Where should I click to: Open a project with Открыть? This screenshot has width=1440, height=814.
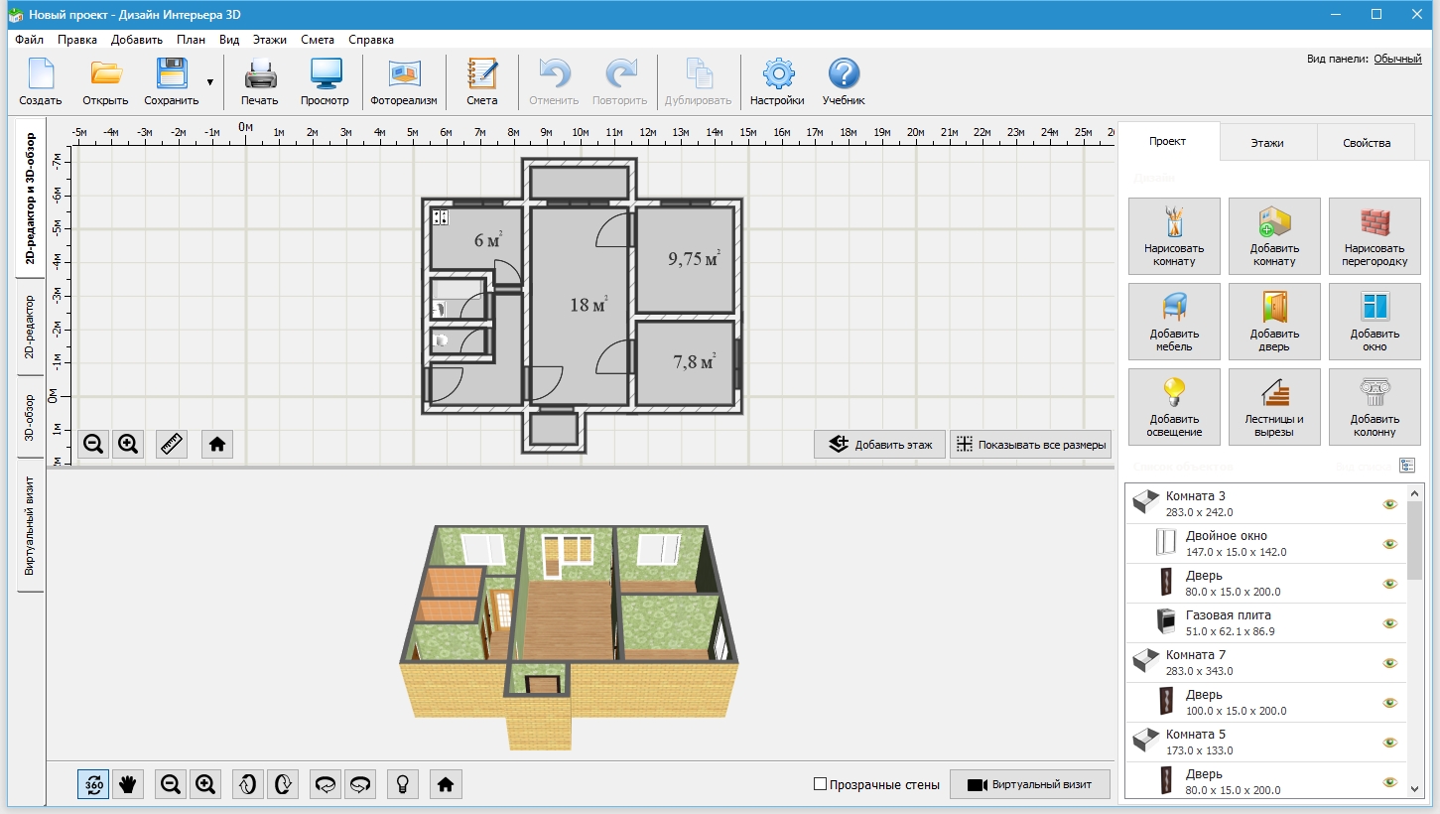105,81
